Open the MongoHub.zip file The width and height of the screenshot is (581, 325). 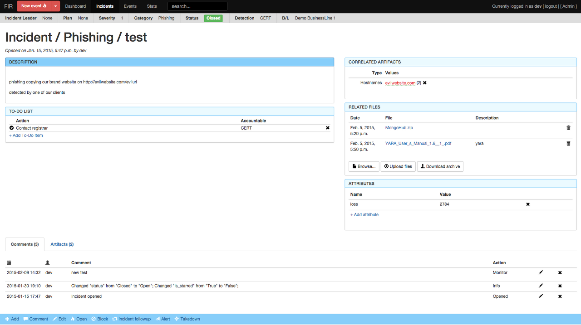(399, 128)
